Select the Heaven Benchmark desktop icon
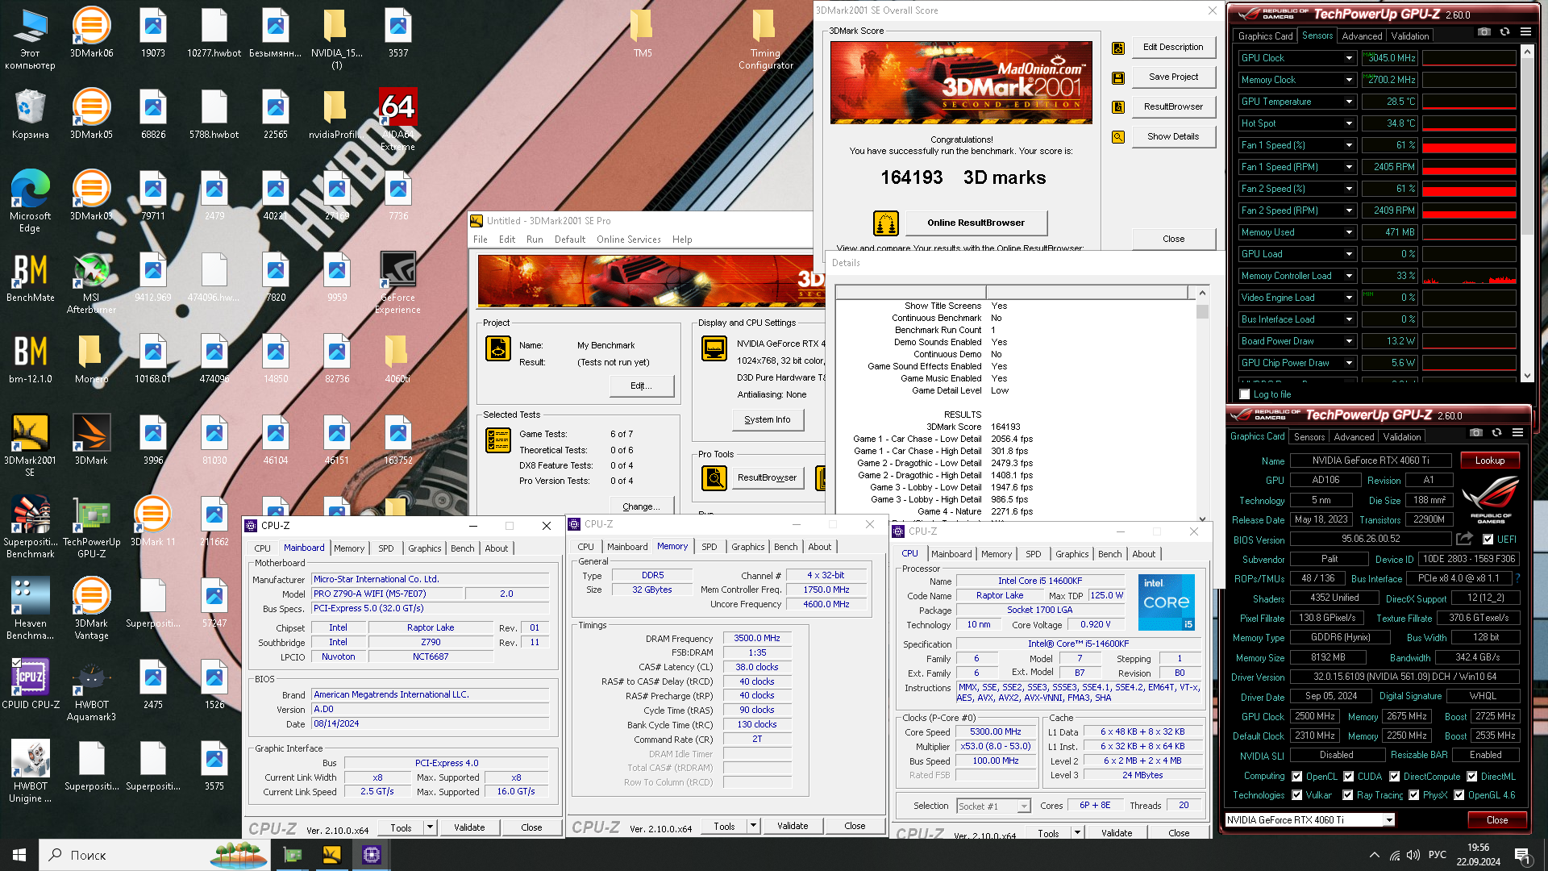Viewport: 1548px width, 871px height. click(x=30, y=608)
